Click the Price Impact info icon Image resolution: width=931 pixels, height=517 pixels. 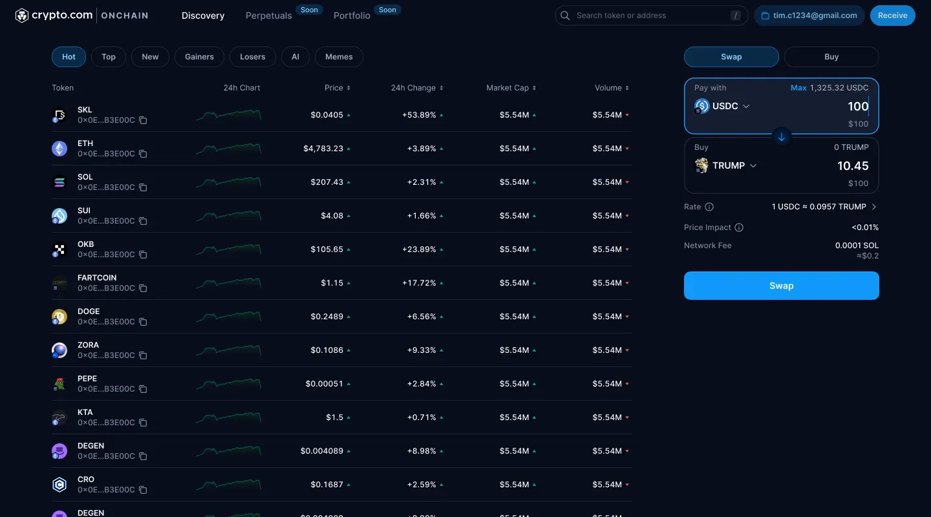738,227
